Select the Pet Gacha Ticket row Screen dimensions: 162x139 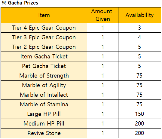click(x=81, y=66)
